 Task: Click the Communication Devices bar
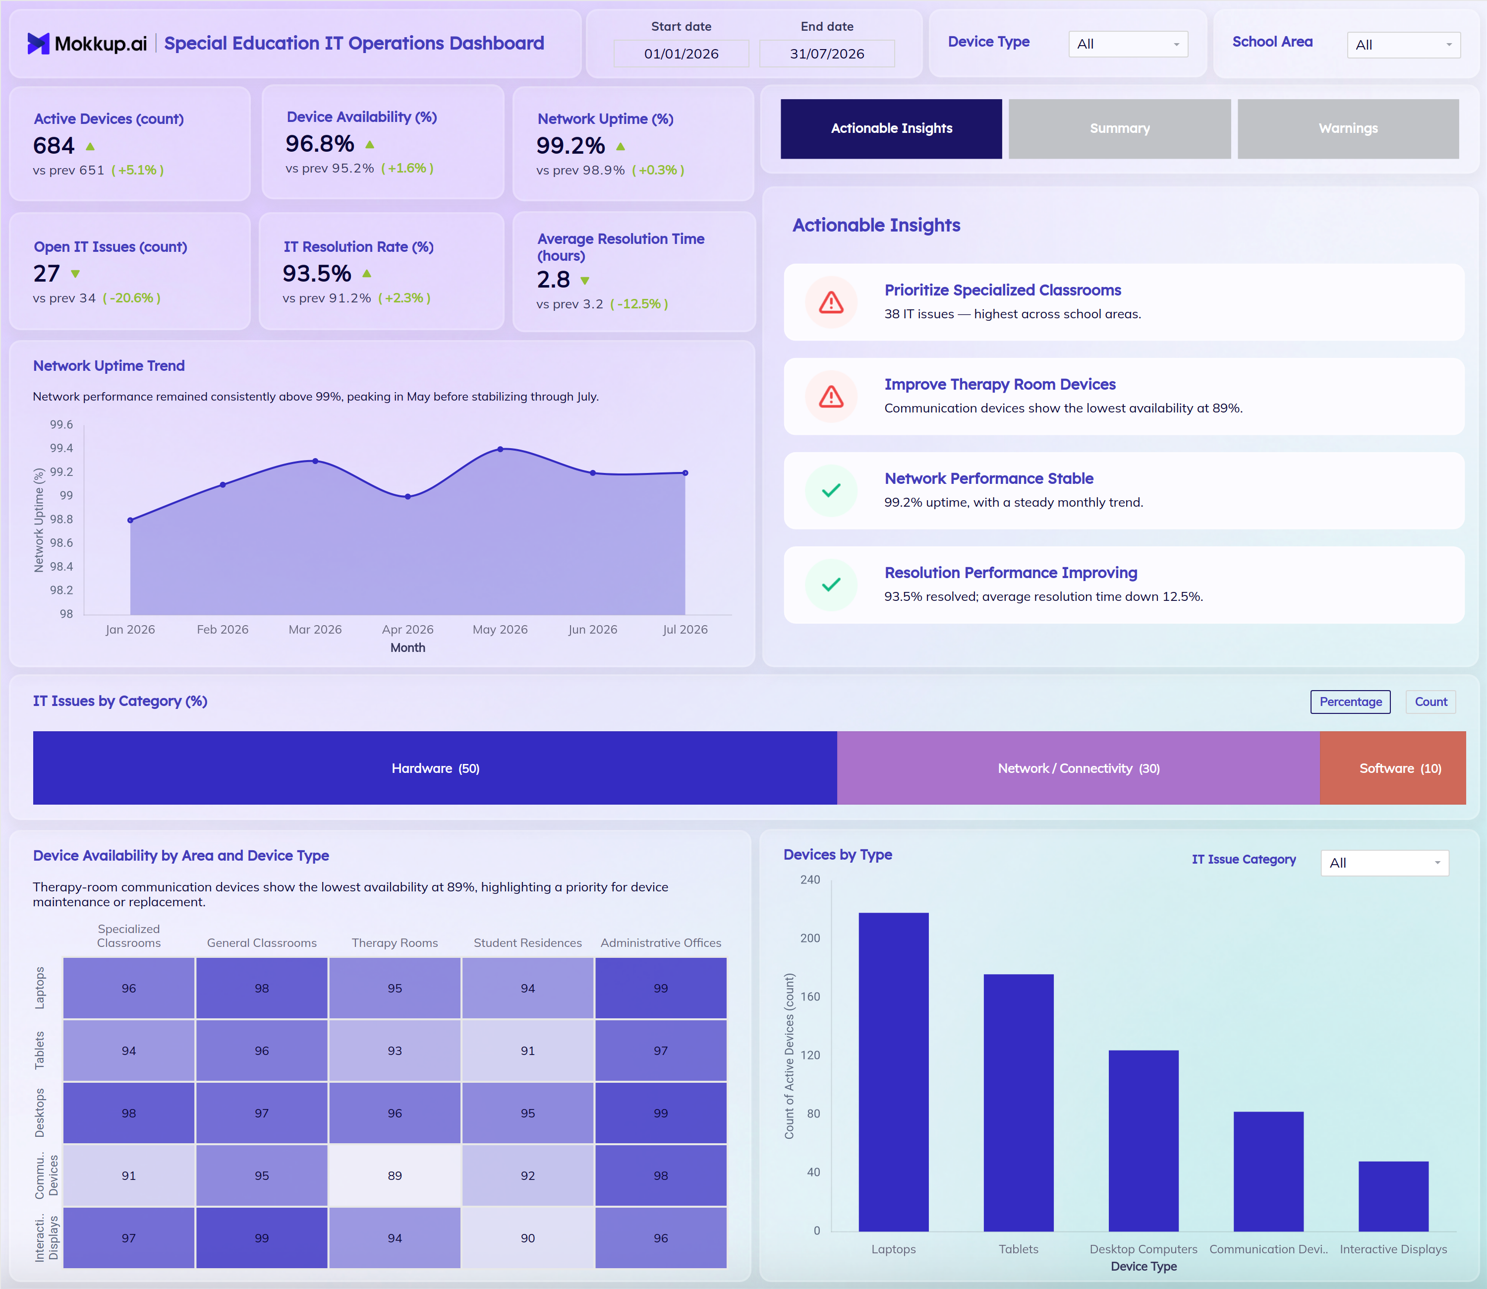tap(1268, 1172)
